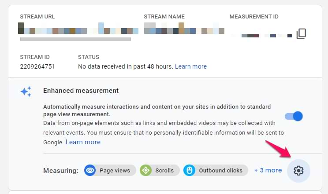Click the stream ID number 2209264751
The image size is (328, 194).
point(37,66)
